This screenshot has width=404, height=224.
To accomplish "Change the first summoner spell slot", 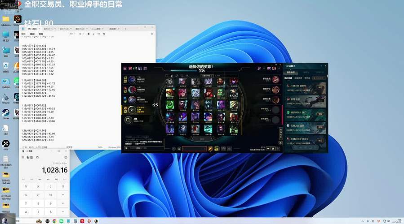I will [x=210, y=149].
